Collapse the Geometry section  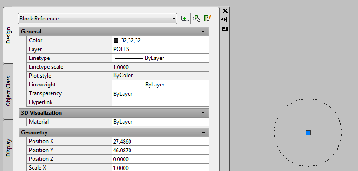pos(203,132)
